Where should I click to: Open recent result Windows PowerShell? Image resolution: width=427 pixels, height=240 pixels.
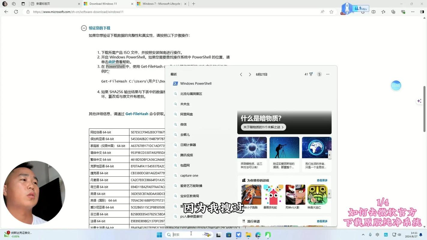[x=199, y=83]
